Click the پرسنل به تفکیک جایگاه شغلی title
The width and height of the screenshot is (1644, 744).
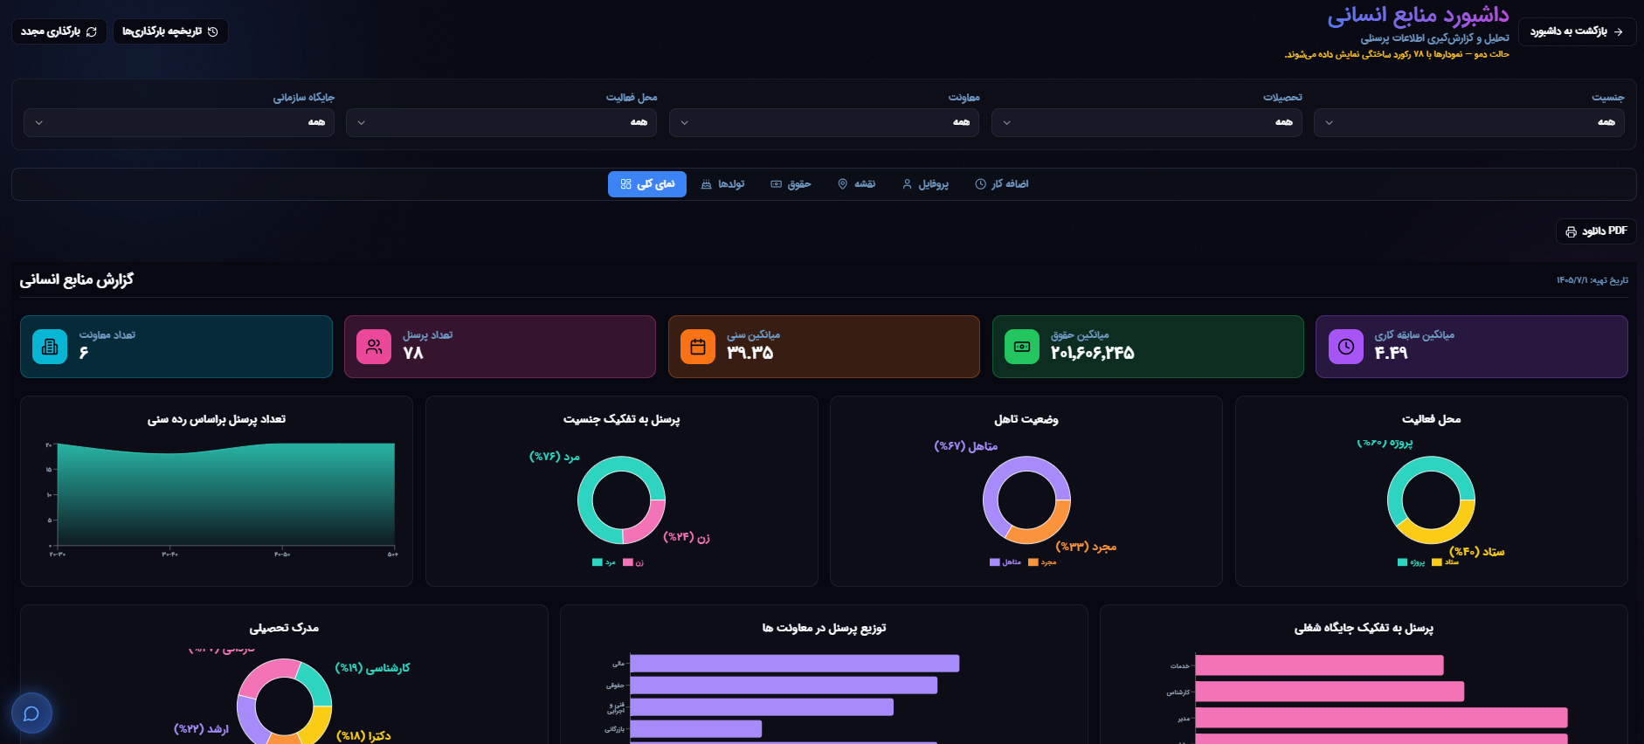[x=1364, y=628]
